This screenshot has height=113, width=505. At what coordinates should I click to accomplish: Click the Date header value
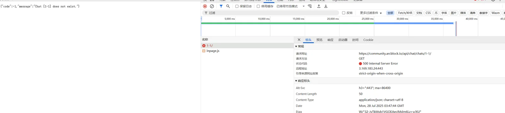click(381, 106)
